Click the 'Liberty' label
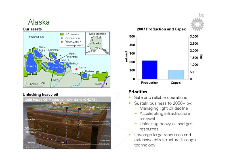Image resolution: width=227 pixels, height=160 pixels. pyautogui.click(x=82, y=67)
